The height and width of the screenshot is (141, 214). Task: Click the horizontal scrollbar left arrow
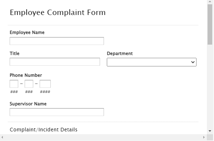click(2, 137)
